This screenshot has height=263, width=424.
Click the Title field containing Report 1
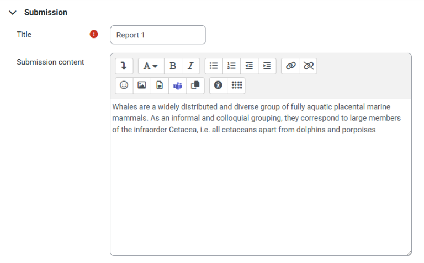158,35
